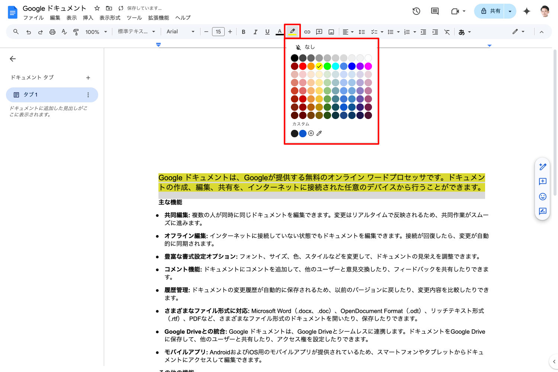The image size is (558, 372).
Task: Add a custom color with plus icon
Action: [311, 133]
